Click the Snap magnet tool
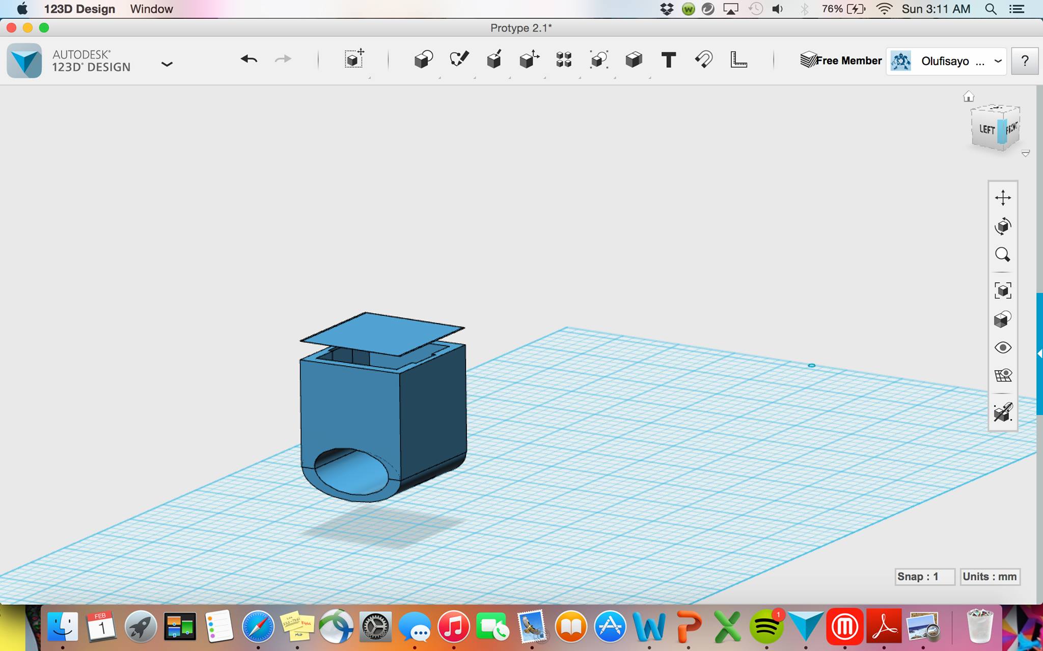This screenshot has height=651, width=1043. 704,60
